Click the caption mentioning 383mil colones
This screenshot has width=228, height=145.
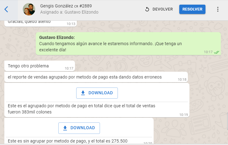coord(81,109)
